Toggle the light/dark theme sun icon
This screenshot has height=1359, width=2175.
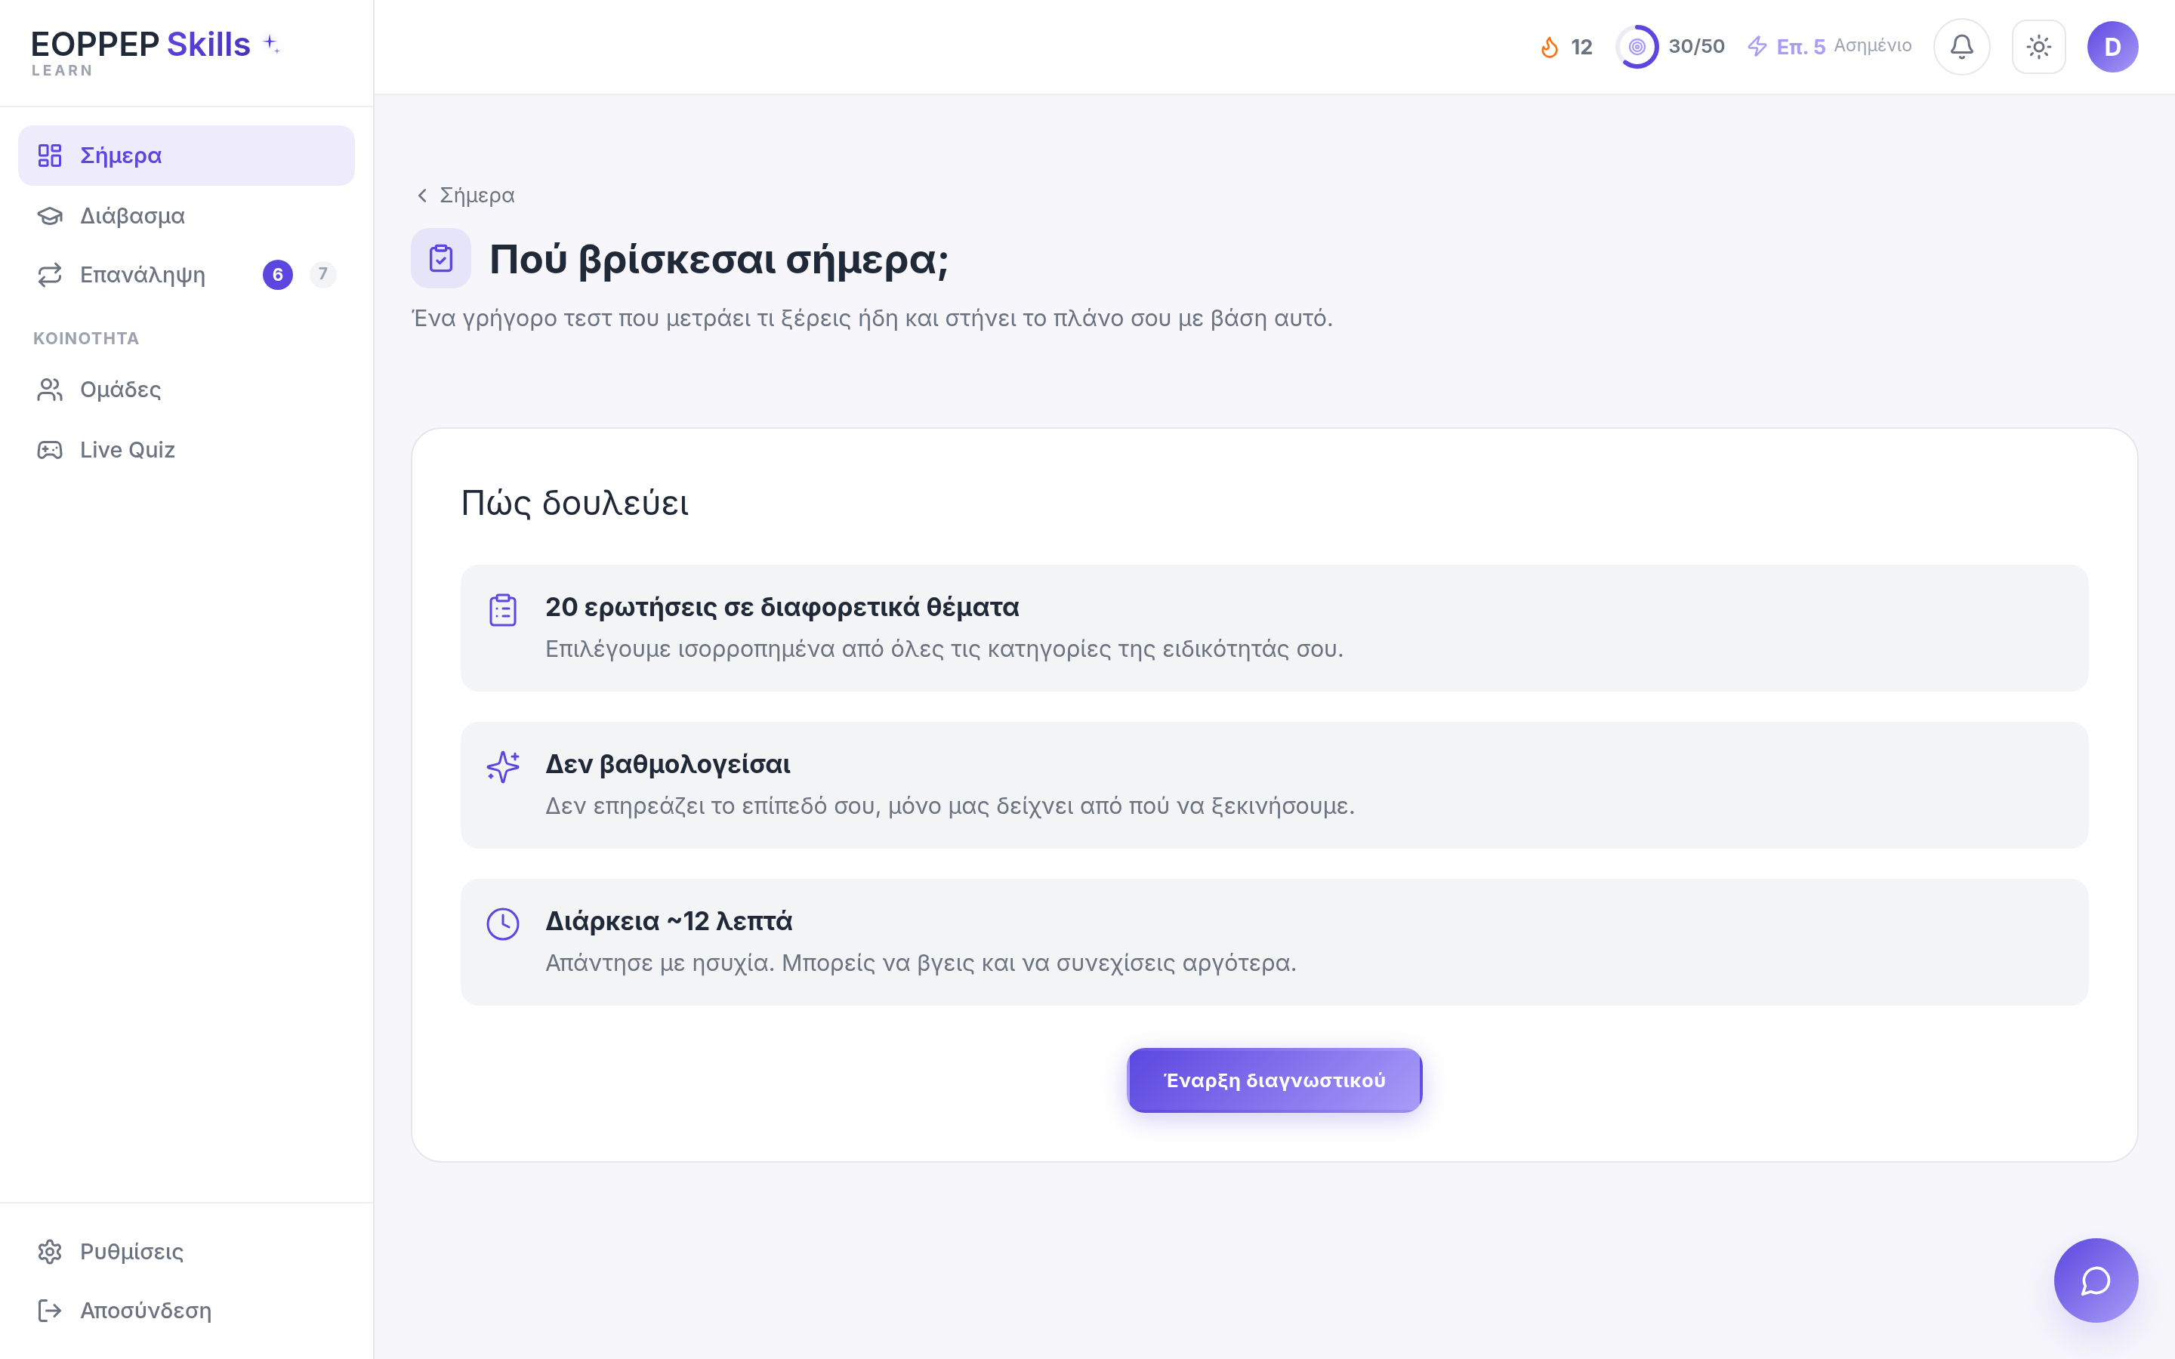(x=2038, y=47)
